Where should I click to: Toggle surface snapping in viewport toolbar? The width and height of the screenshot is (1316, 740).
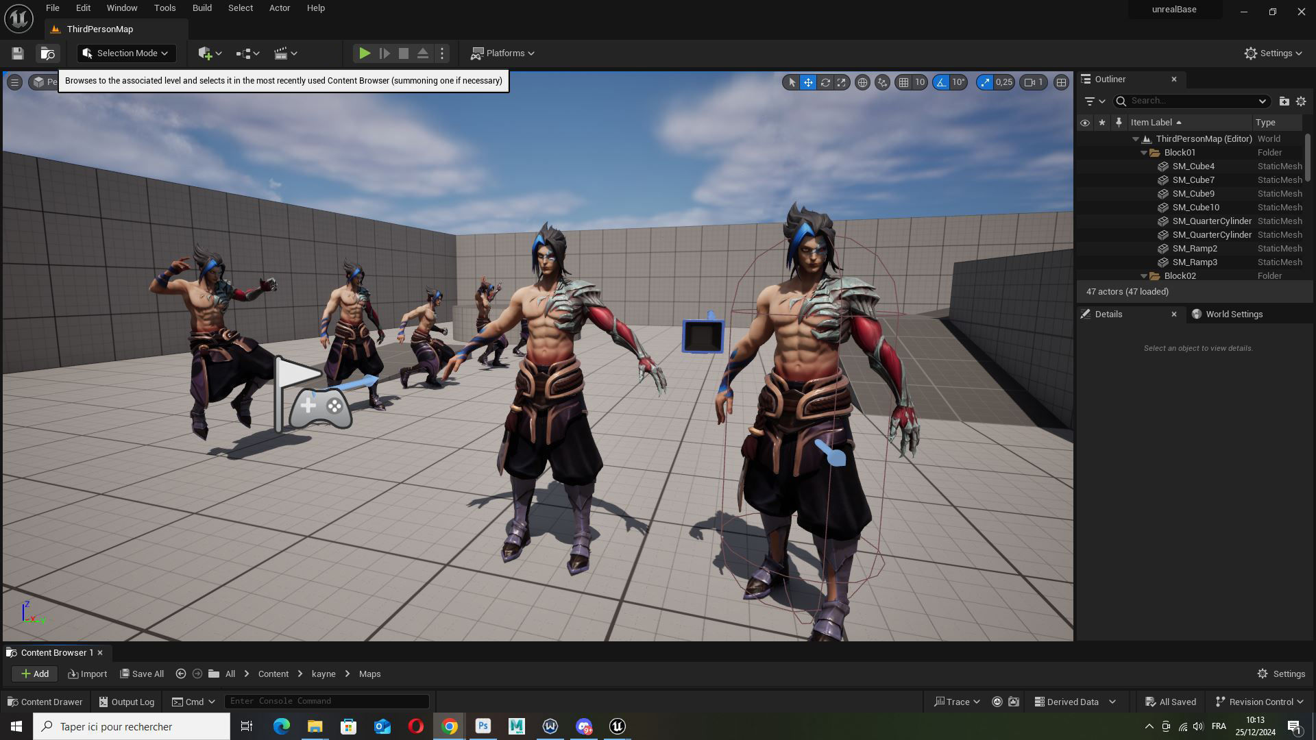[x=882, y=82]
